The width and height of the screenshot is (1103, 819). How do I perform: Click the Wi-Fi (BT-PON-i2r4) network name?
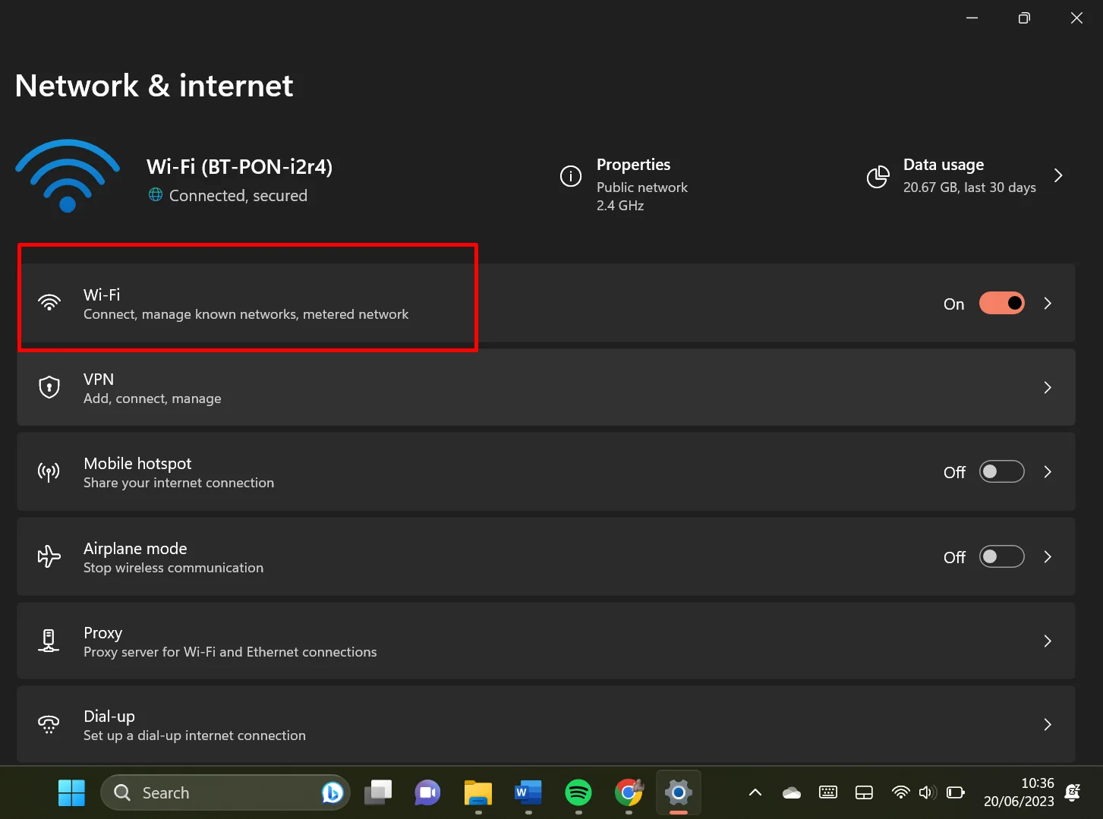click(x=240, y=166)
